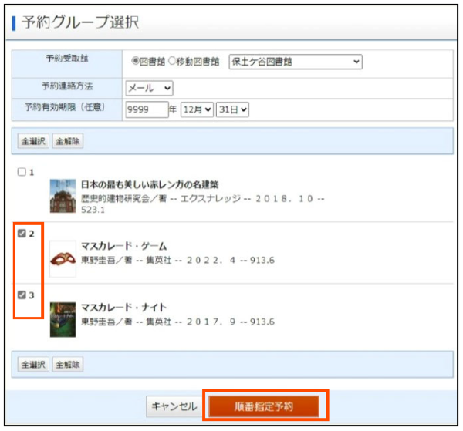The image size is (463, 431).
Task: Uncheck the checkbox for book 2
Action: (22, 234)
